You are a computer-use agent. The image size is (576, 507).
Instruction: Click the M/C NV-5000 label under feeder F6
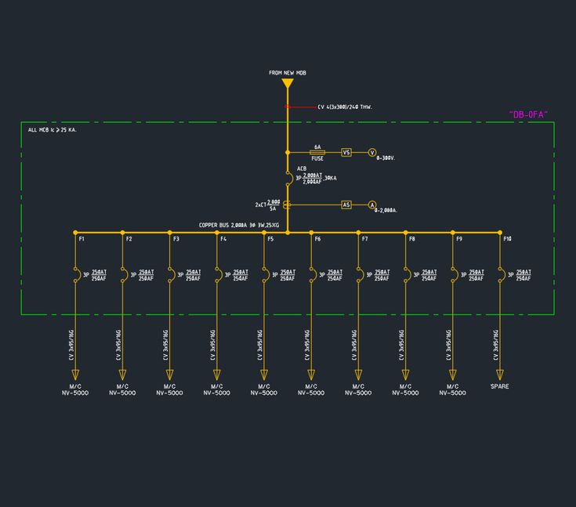311,389
